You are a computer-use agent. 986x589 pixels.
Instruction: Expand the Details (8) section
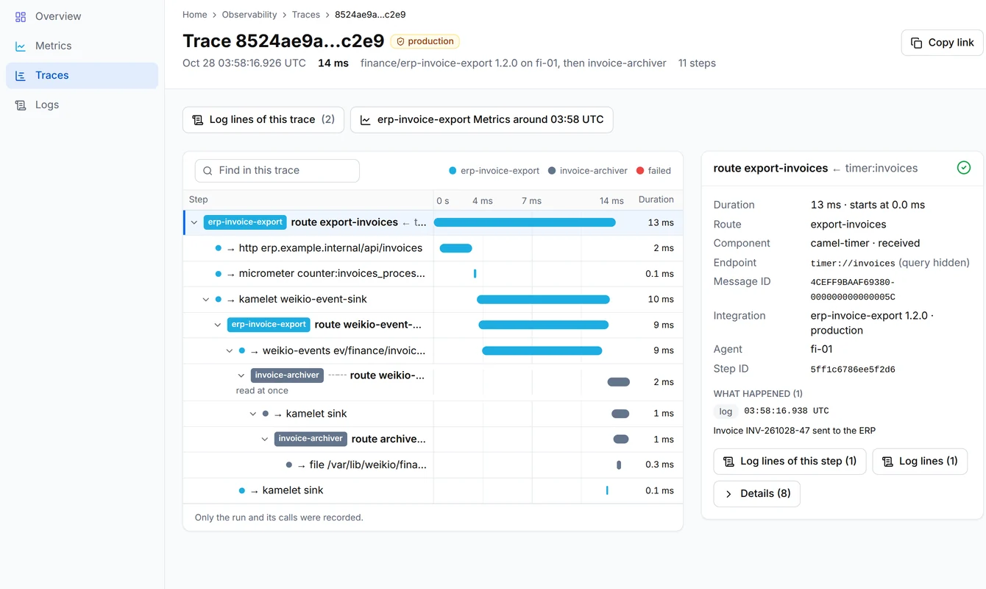[x=756, y=493]
